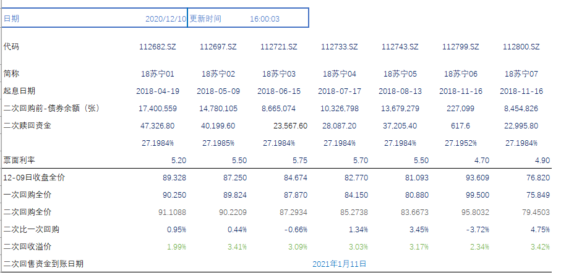The image size is (574, 273).
Task: Click bond balance 14,780,105
Action: pos(218,109)
